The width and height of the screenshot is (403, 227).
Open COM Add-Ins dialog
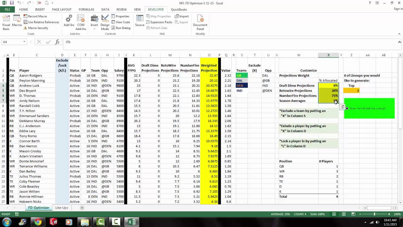pyautogui.click(x=81, y=22)
